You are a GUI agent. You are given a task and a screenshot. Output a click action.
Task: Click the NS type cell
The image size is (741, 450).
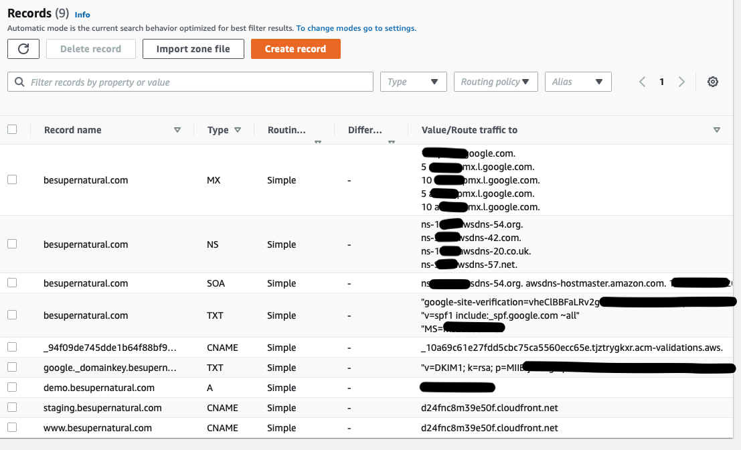(x=213, y=244)
